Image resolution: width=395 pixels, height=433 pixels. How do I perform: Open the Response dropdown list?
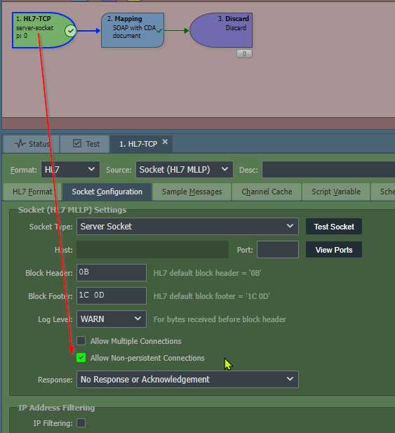[187, 379]
